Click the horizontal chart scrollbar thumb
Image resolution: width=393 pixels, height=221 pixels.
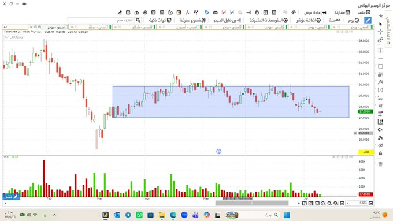(x=252, y=203)
